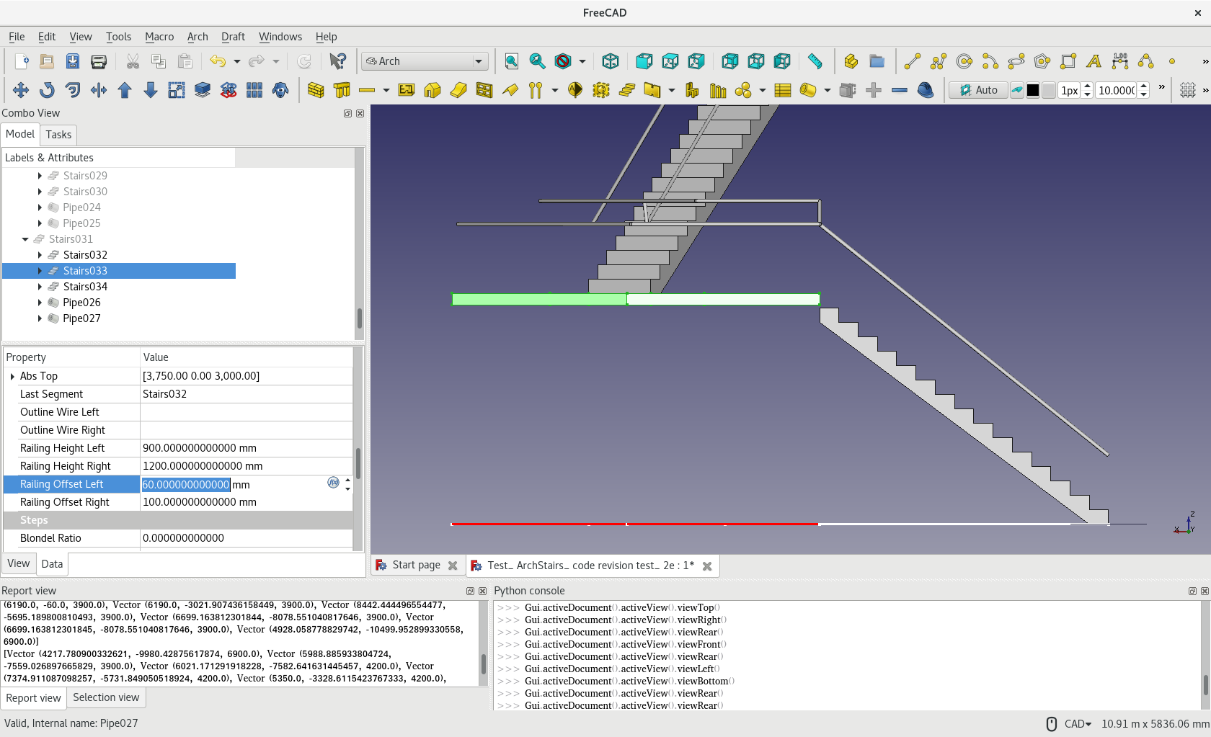
Task: Toggle Draft construction mode
Action: (1016, 90)
